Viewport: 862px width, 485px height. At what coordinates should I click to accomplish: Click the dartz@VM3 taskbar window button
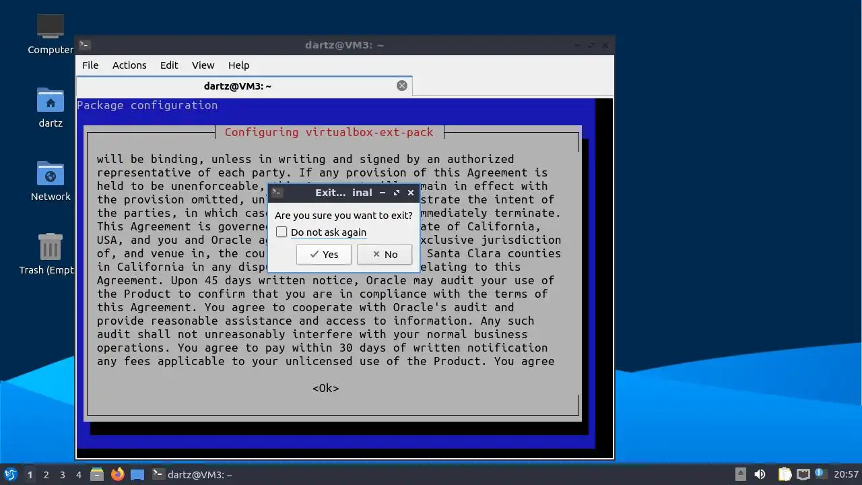point(192,474)
